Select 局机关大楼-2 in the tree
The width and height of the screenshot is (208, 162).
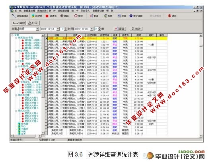tap(31, 100)
